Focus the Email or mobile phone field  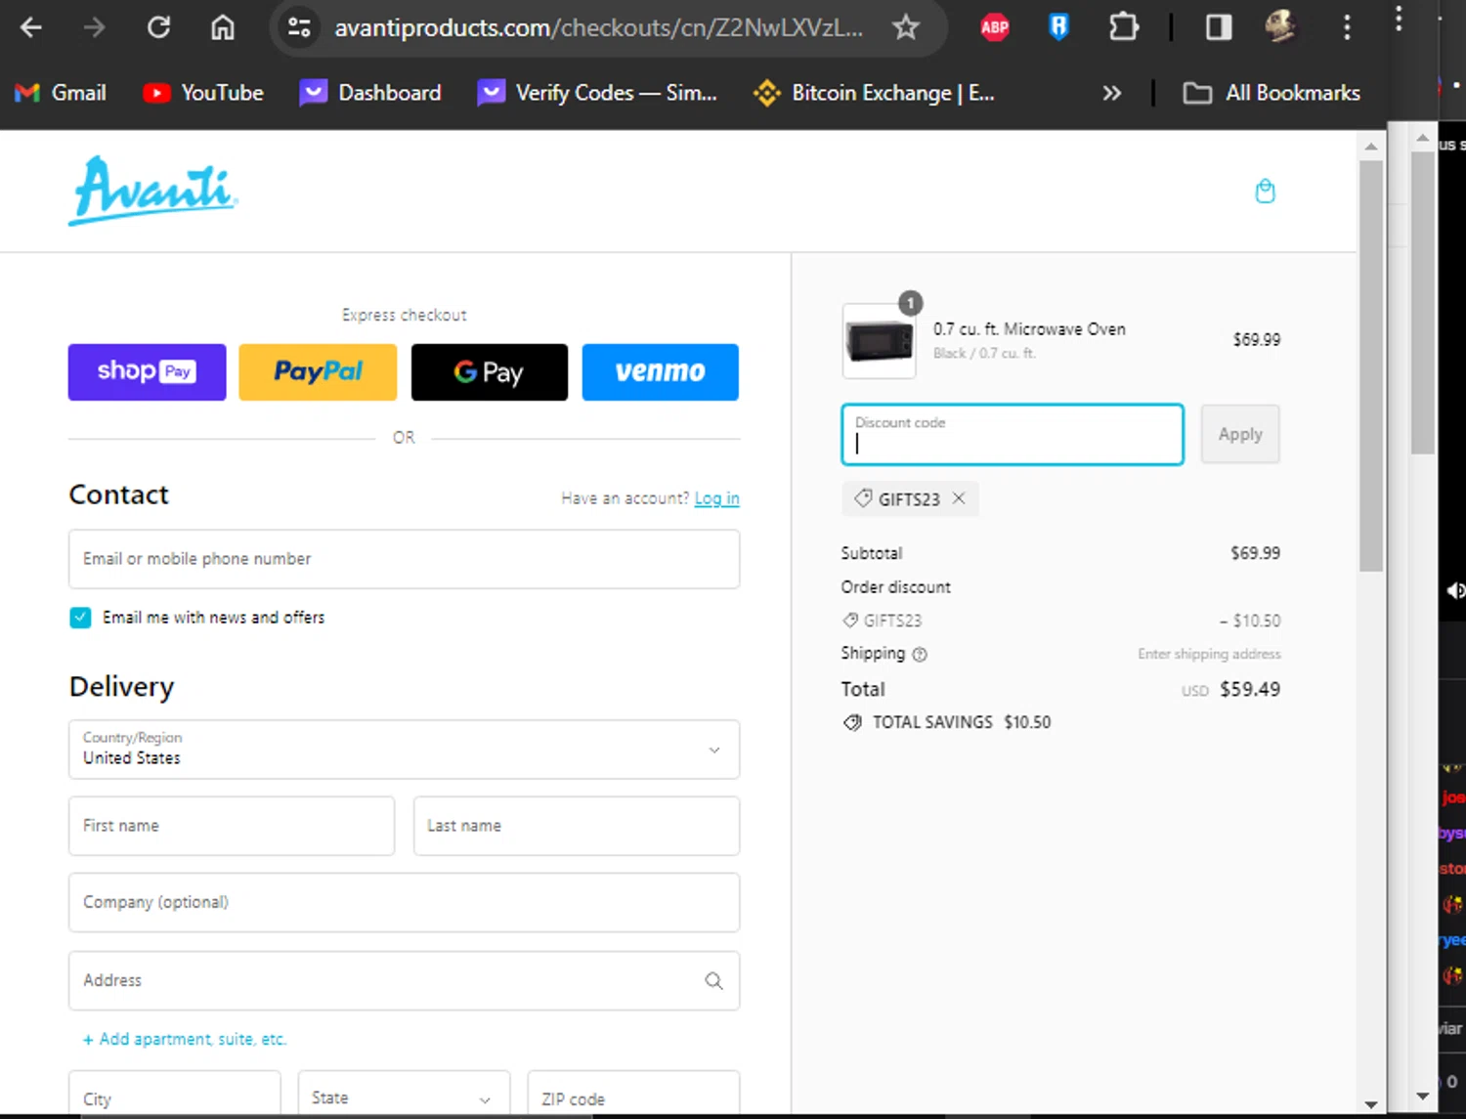[404, 559]
